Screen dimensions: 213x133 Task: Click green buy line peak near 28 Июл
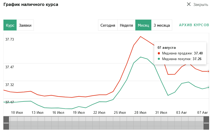tap(140, 57)
